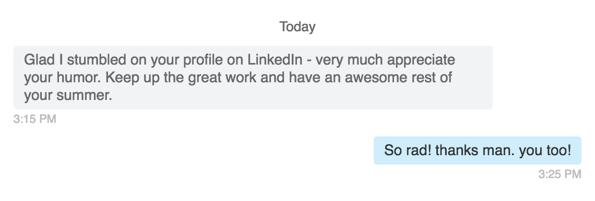This screenshot has width=595, height=201.
Task: Click the 3:25 PM timestamp
Action: pos(560,174)
